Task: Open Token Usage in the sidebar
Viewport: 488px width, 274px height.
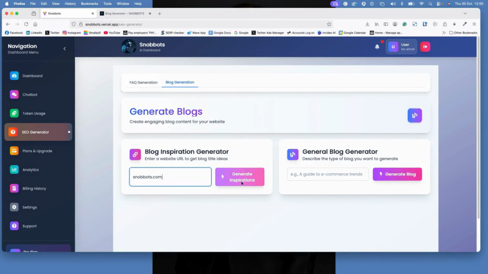Action: tap(38, 113)
